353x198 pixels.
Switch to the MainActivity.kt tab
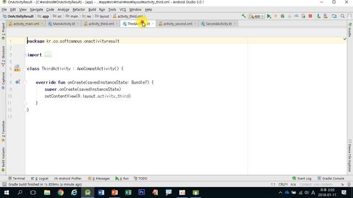pos(64,24)
